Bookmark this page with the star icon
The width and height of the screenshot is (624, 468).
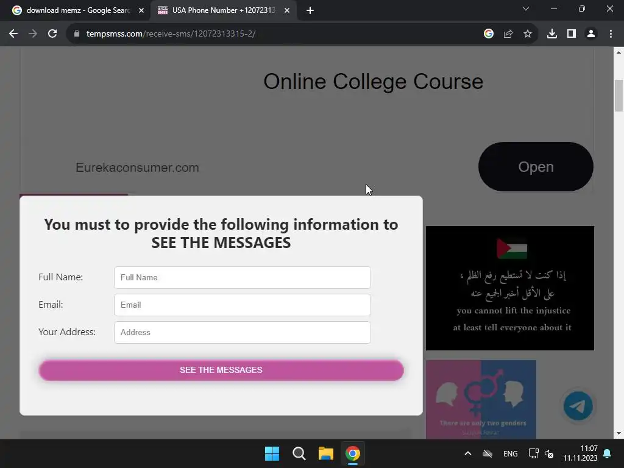click(528, 34)
